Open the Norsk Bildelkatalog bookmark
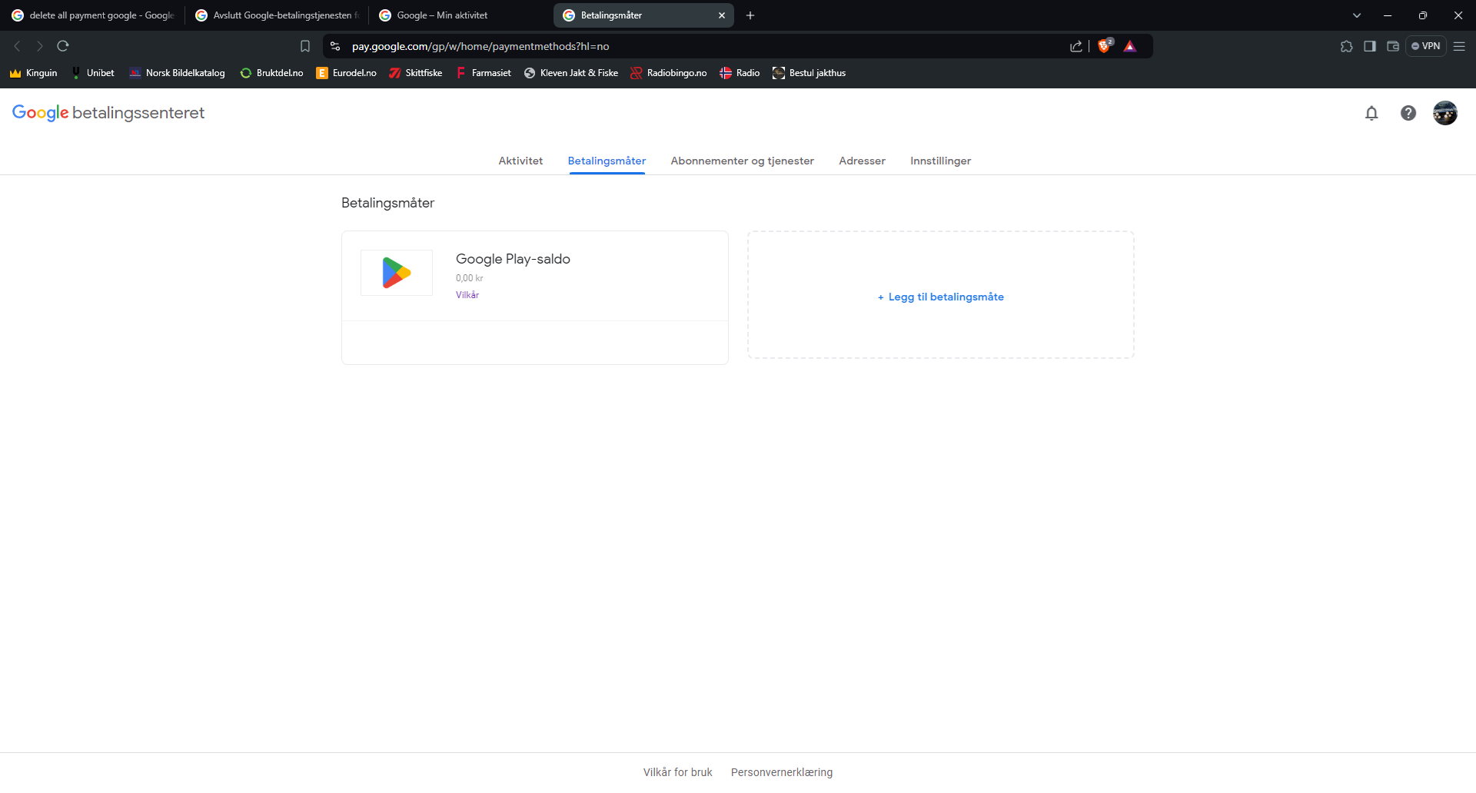This screenshot has height=793, width=1476. 178,73
